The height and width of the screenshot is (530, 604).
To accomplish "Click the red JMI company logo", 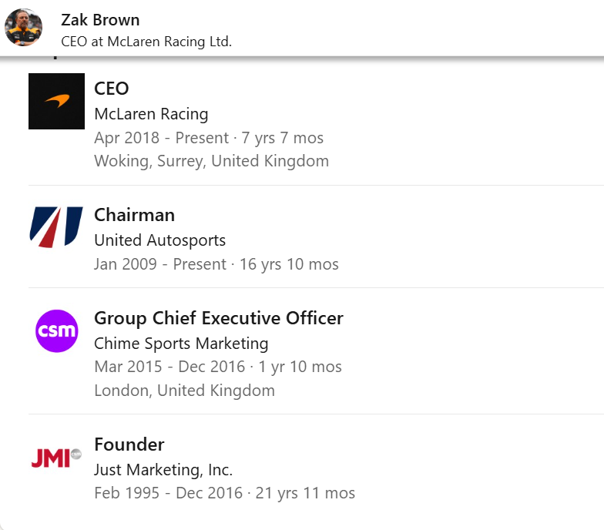I will 56,458.
